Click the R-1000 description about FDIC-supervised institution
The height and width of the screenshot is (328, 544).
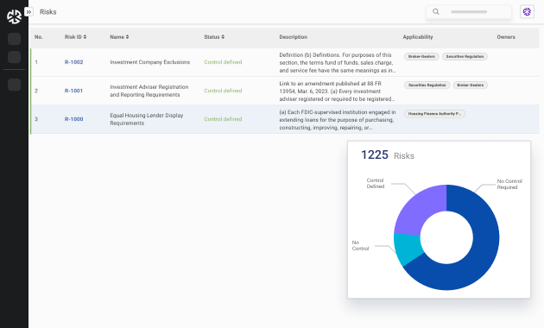(338, 120)
